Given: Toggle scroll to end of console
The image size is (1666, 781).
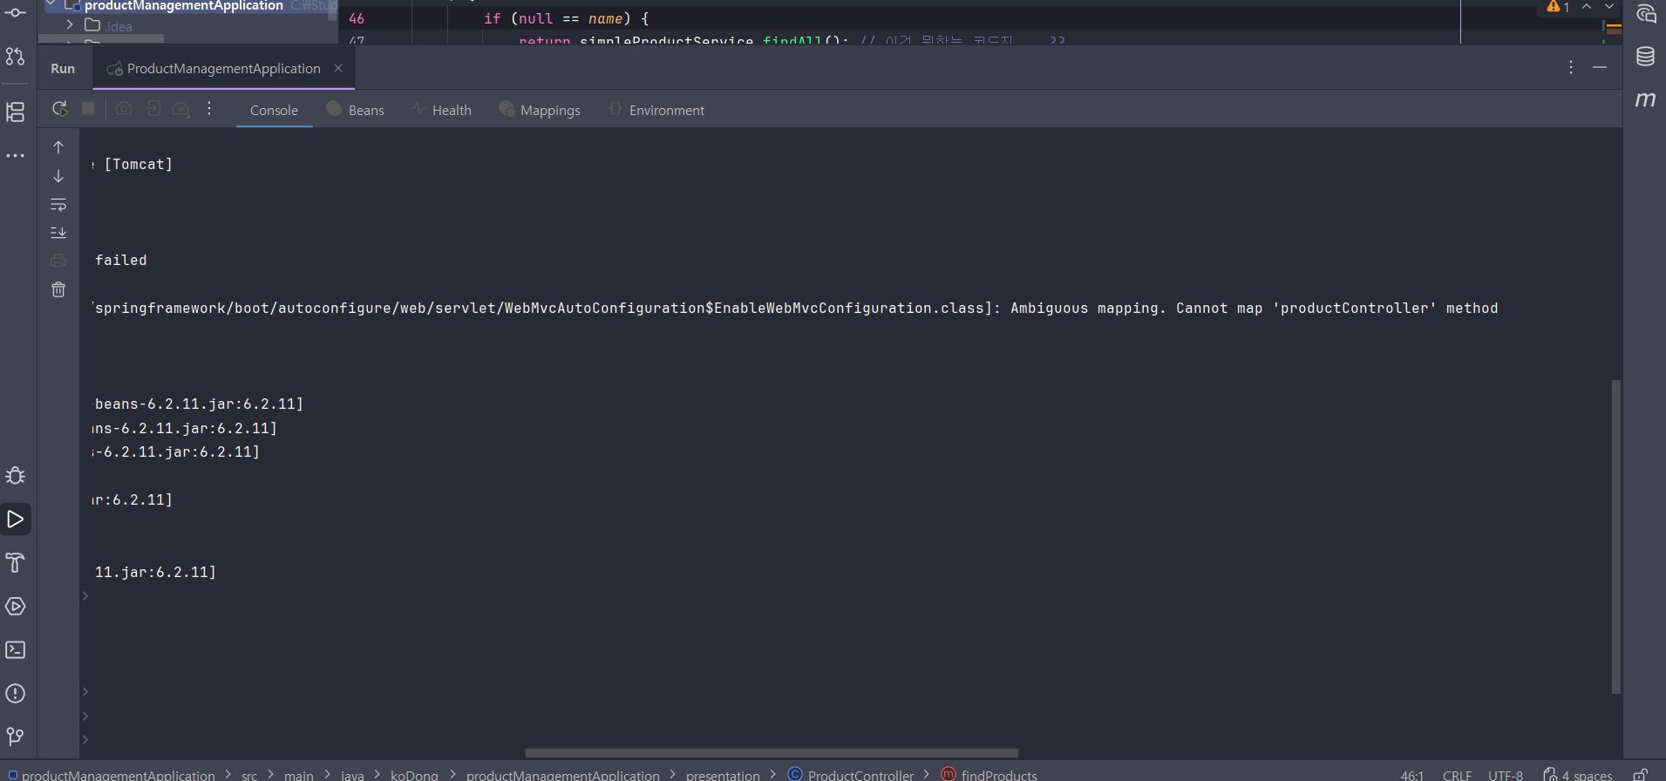Looking at the screenshot, I should click(58, 233).
